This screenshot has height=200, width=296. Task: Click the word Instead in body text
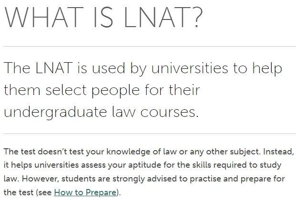pos(278,152)
